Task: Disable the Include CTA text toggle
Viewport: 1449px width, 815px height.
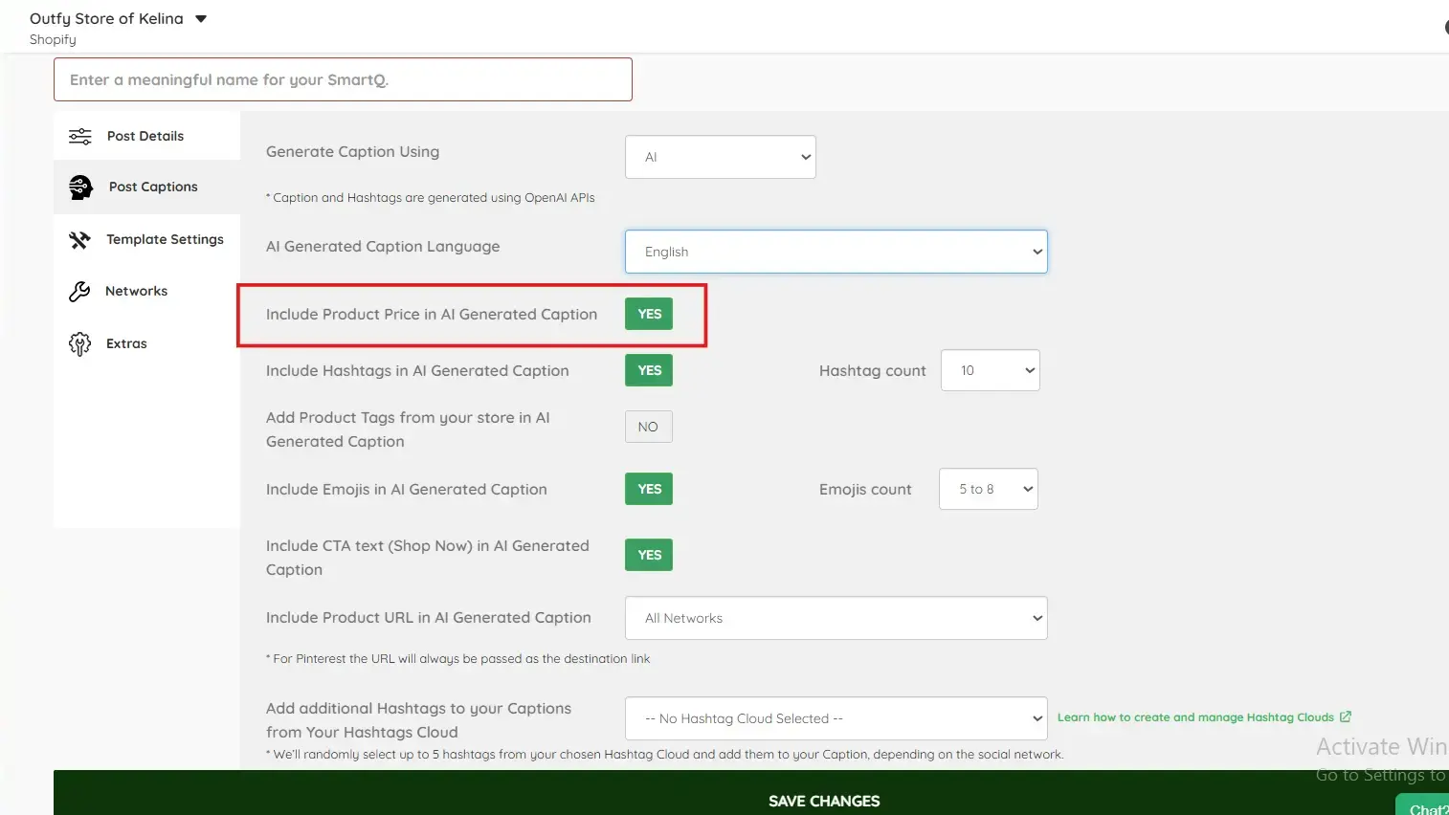Action: click(x=649, y=555)
